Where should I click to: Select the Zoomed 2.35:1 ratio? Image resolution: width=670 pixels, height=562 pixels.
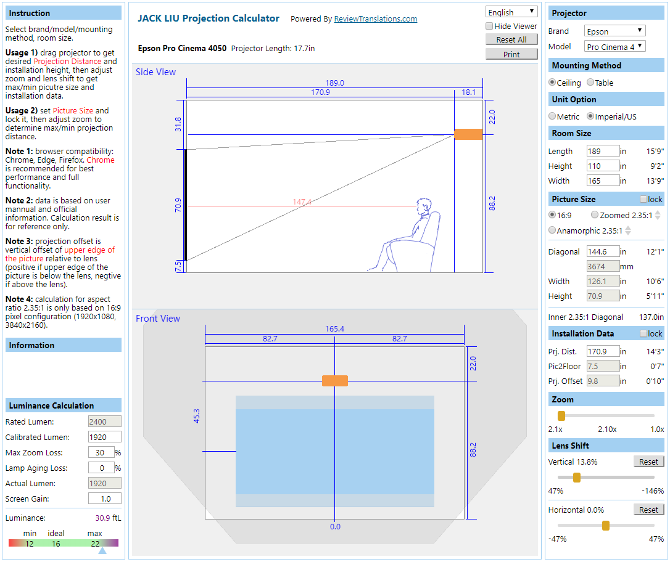(x=594, y=214)
